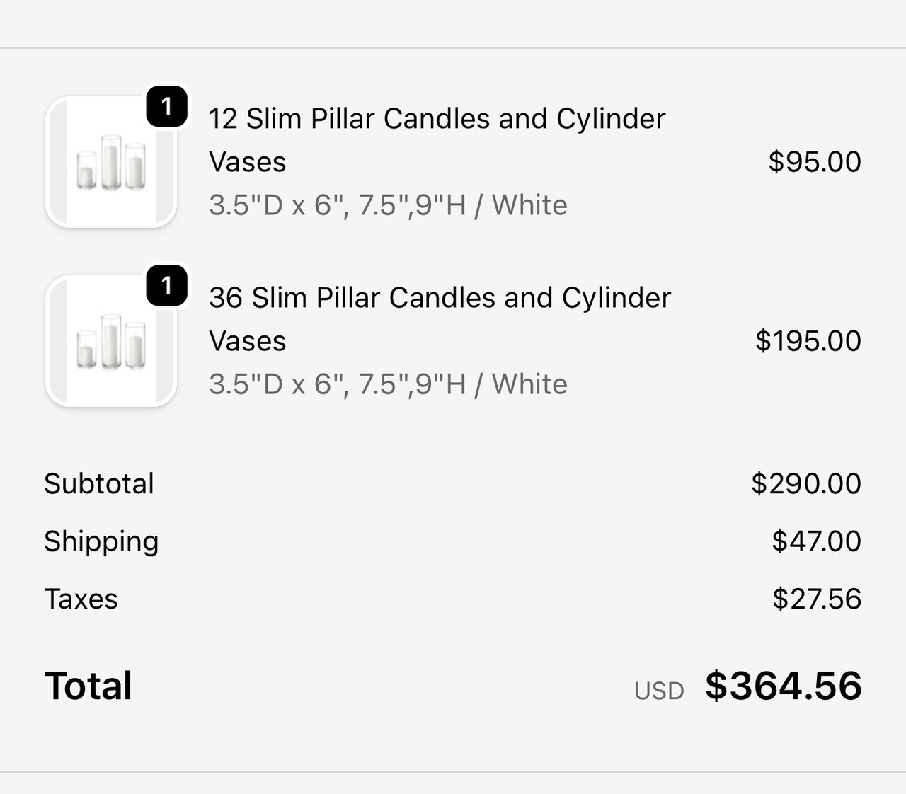The image size is (906, 794).
Task: Click the Shipping label
Action: [101, 541]
